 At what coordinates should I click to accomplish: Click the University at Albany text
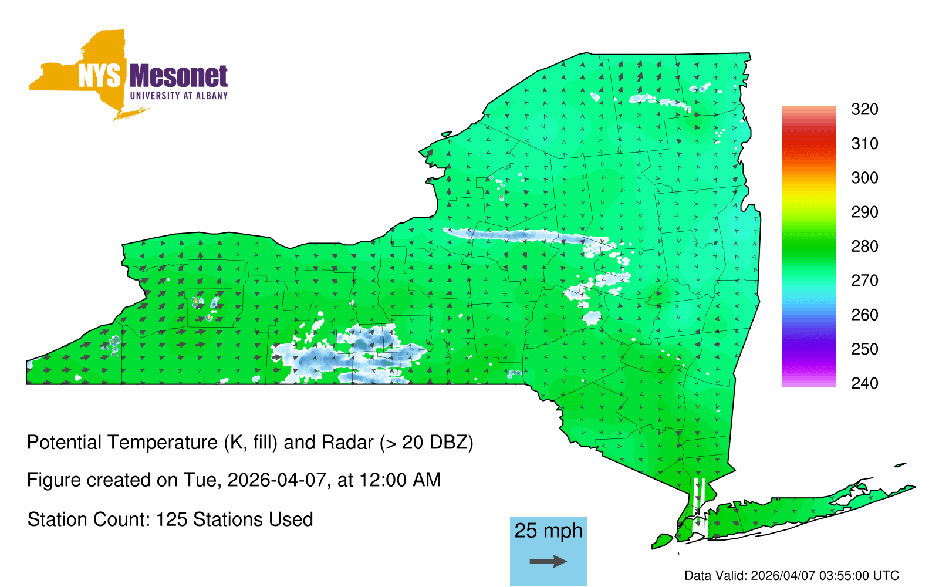point(178,96)
